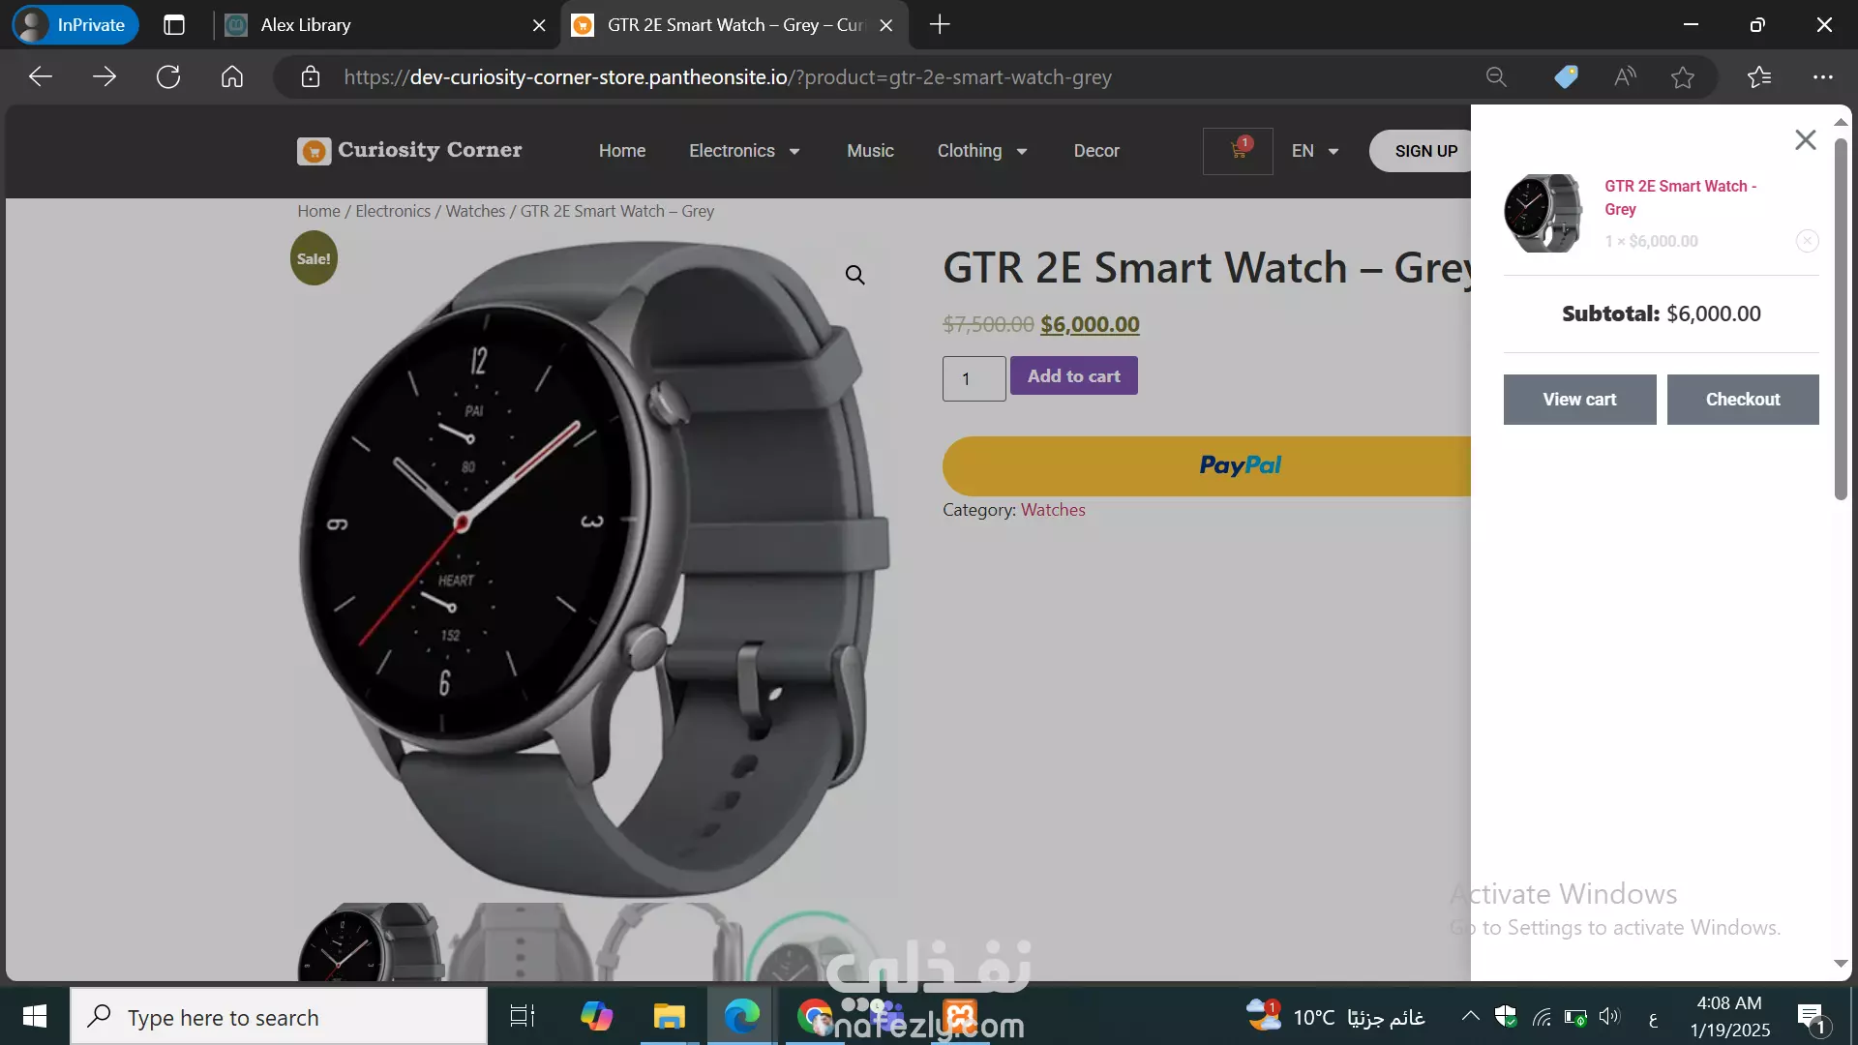This screenshot has height=1045, width=1858.
Task: Launch Copilot from taskbar
Action: 596,1016
